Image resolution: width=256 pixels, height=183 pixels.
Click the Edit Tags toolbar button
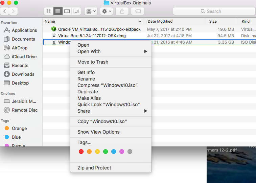tap(138, 11)
